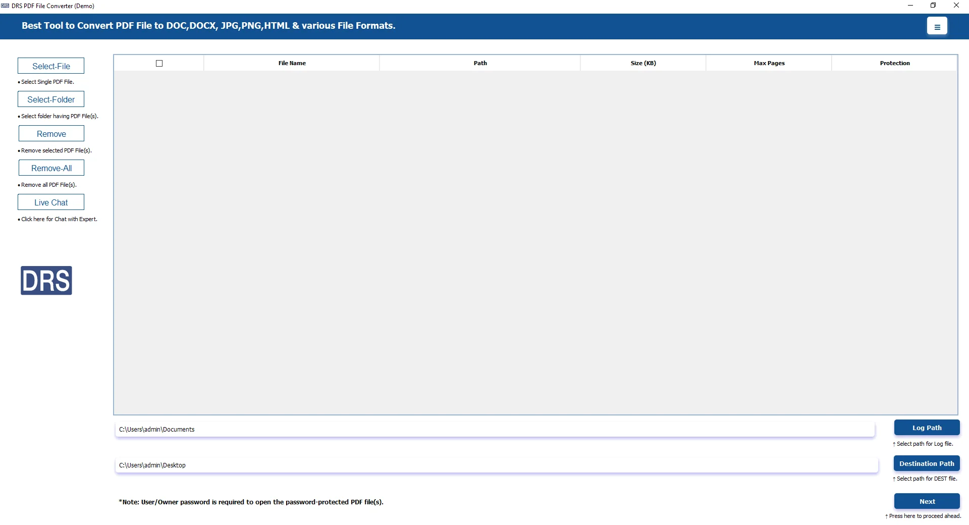This screenshot has width=969, height=525.
Task: Click the DRS title bar app icon
Action: click(x=5, y=6)
